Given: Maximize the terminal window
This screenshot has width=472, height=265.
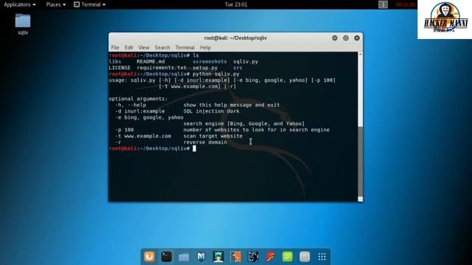Looking at the screenshot, I should pos(346,38).
